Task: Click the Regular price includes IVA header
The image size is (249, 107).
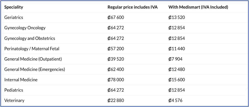Action: 132,7
